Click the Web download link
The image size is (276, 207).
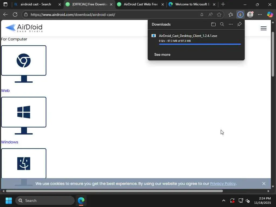click(5, 91)
